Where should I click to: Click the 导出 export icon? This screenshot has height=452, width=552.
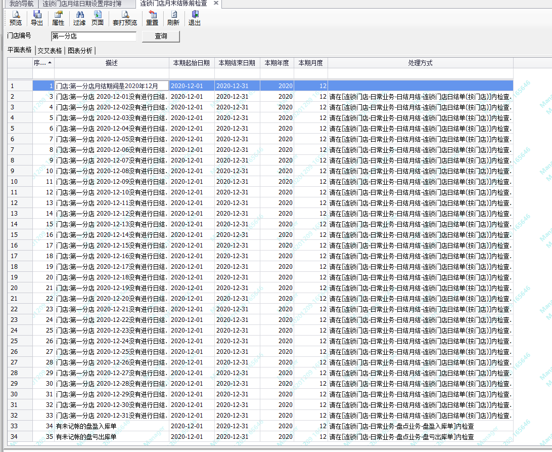(36, 18)
